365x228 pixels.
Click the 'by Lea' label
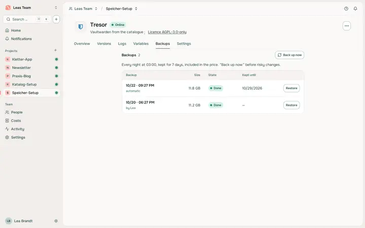tap(131, 108)
